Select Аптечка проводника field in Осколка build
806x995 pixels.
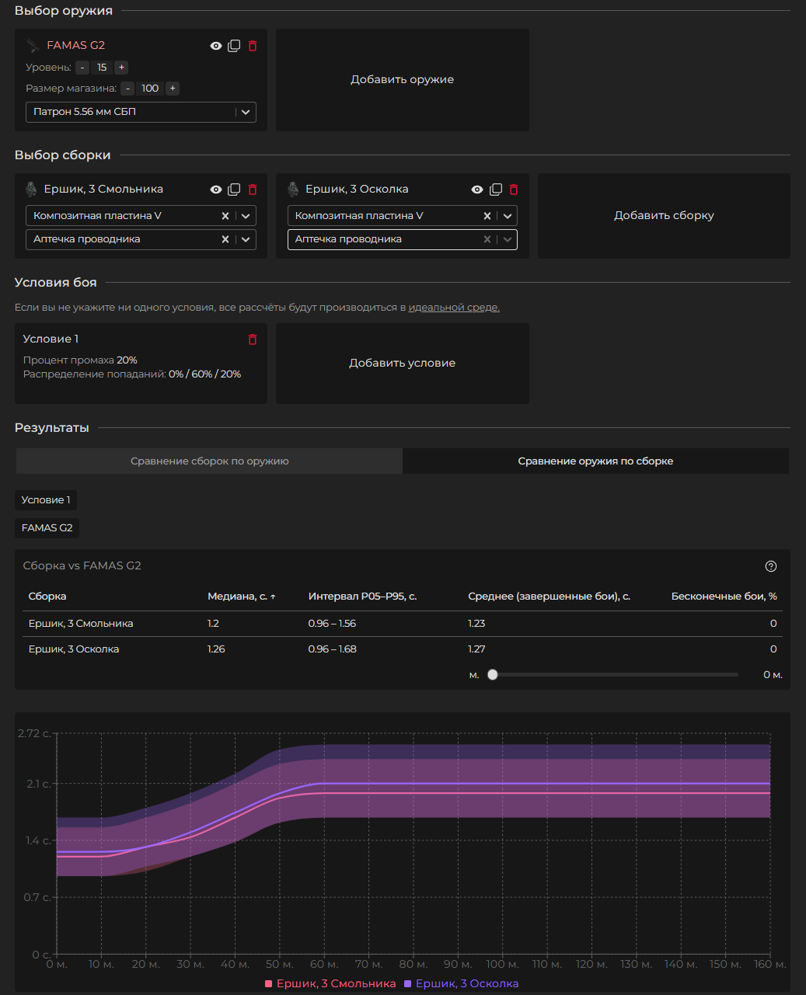pyautogui.click(x=403, y=239)
